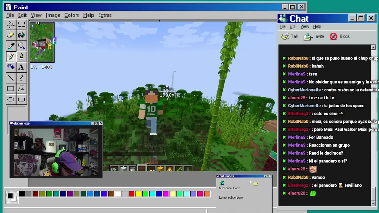Viewport: 379px width, 213px height.
Task: Select the straight Line tool
Action: click(11, 78)
